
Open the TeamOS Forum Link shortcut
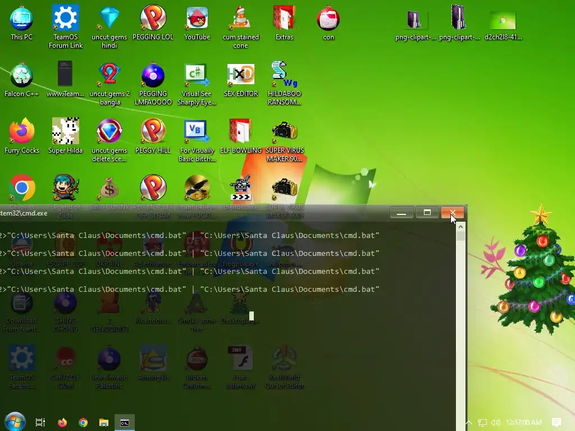click(x=66, y=27)
